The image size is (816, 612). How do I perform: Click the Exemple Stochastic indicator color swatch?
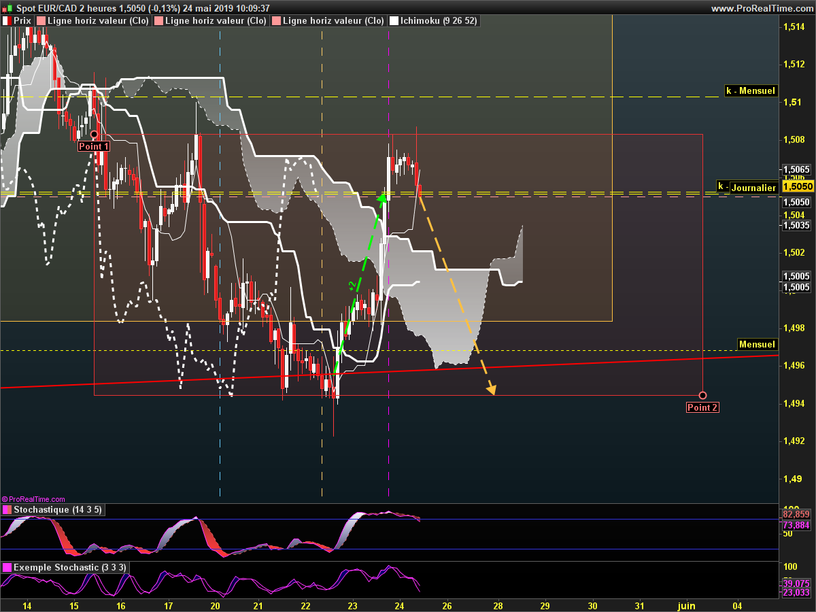(x=7, y=567)
